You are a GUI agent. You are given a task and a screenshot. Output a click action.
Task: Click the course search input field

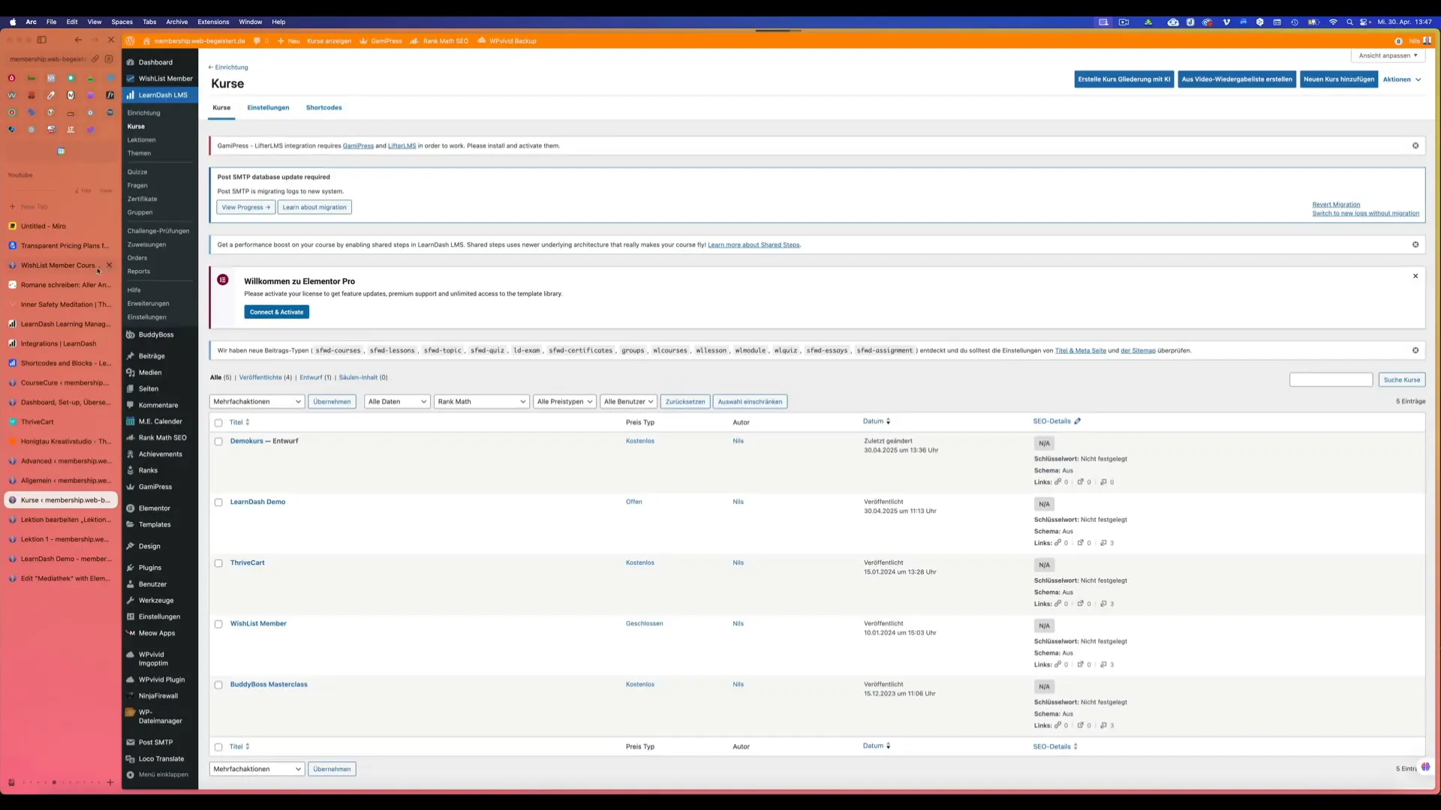1331,379
